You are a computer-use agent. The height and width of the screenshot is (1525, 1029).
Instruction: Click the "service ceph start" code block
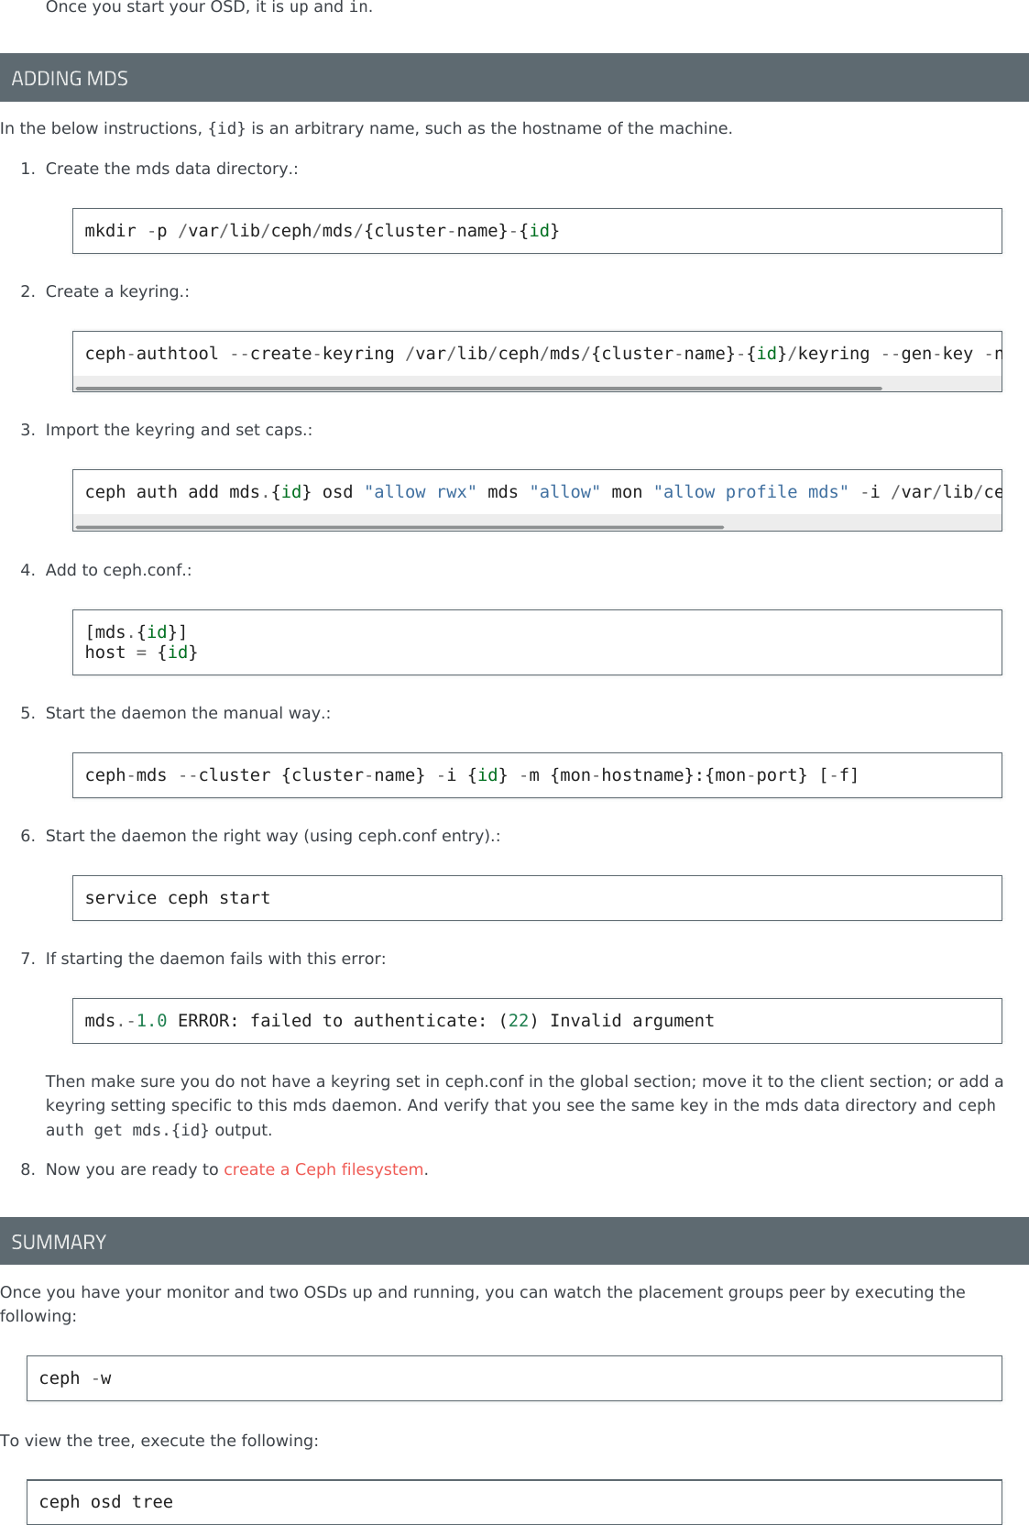coord(536,898)
